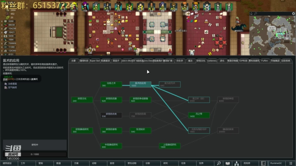Switch to the 仿生学 research tab
Viewport: 296px width, 166px height.
pos(180,61)
